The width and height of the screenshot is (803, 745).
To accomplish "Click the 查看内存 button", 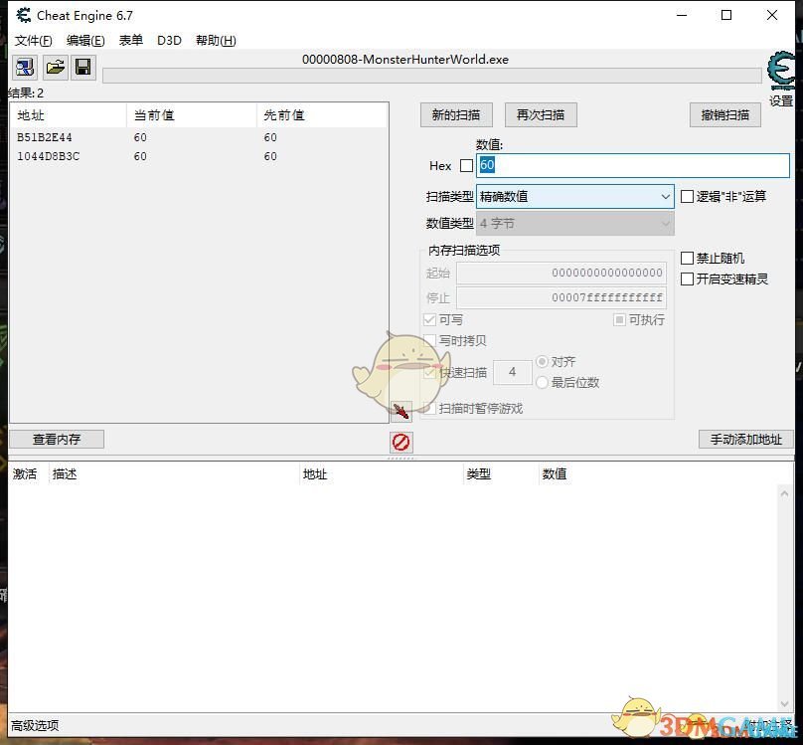I will (x=57, y=439).
